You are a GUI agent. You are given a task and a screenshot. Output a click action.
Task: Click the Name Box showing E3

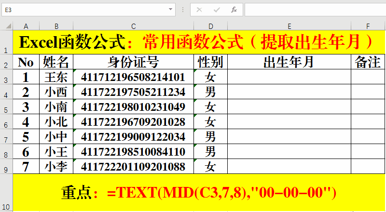(x=88, y=10)
